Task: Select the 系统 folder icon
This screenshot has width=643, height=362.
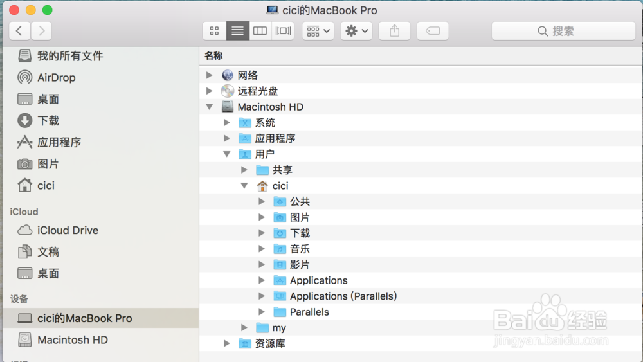Action: (x=245, y=122)
